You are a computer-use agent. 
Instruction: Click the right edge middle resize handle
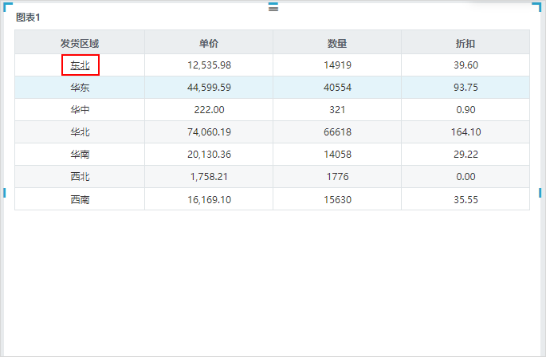click(540, 193)
